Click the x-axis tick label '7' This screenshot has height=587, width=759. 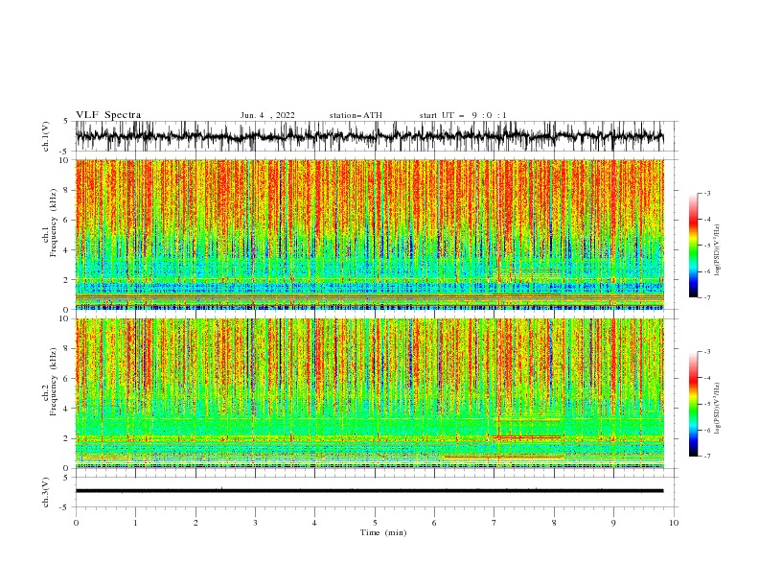[494, 523]
